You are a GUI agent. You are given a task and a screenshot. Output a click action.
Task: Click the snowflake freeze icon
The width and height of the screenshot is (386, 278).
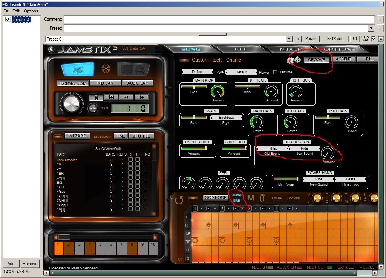tap(106, 69)
